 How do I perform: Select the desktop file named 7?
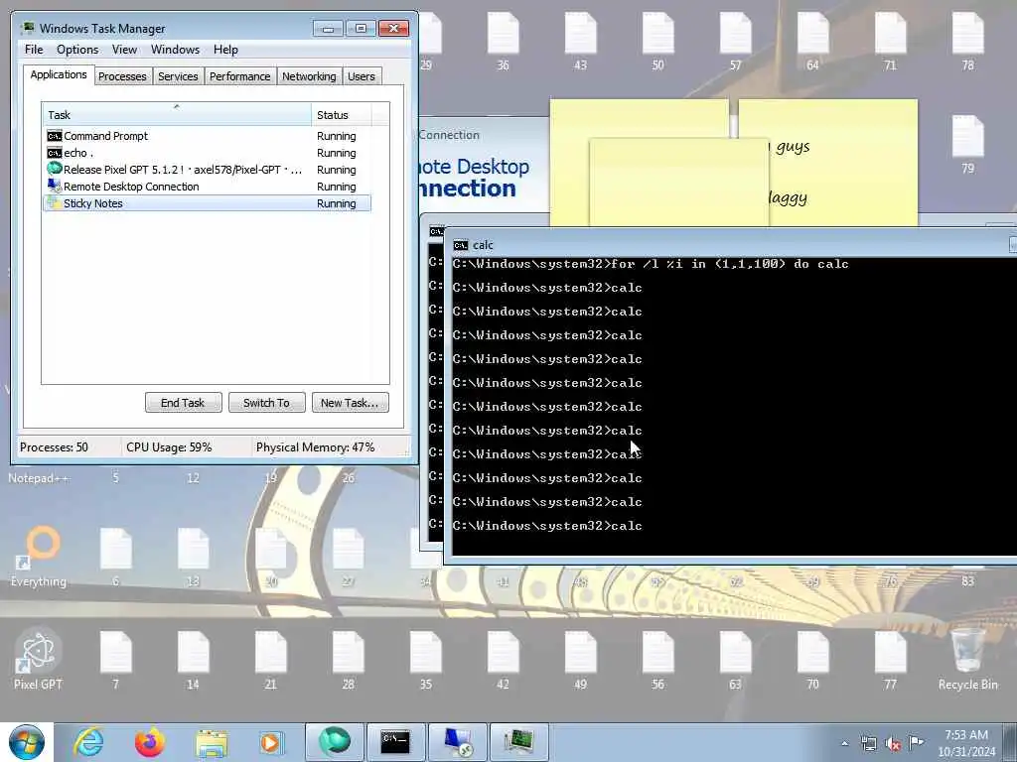point(116,659)
